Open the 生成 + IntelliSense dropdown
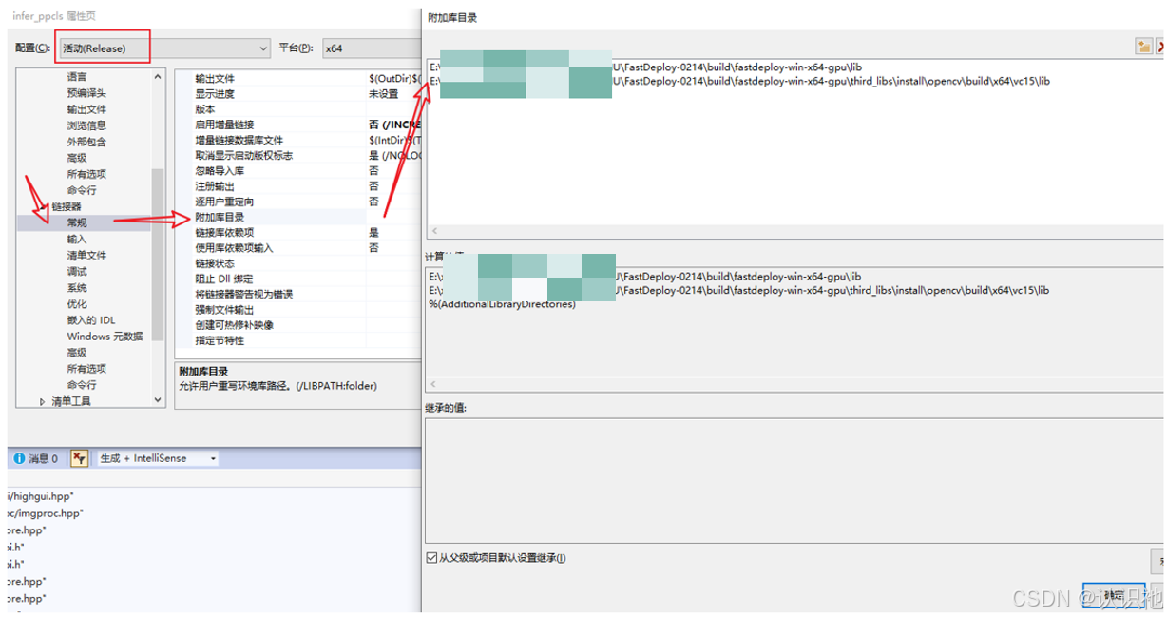This screenshot has width=1167, height=617. tap(157, 458)
